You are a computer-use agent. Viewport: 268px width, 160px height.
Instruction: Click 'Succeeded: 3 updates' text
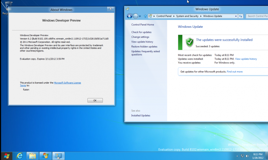[x=207, y=46]
